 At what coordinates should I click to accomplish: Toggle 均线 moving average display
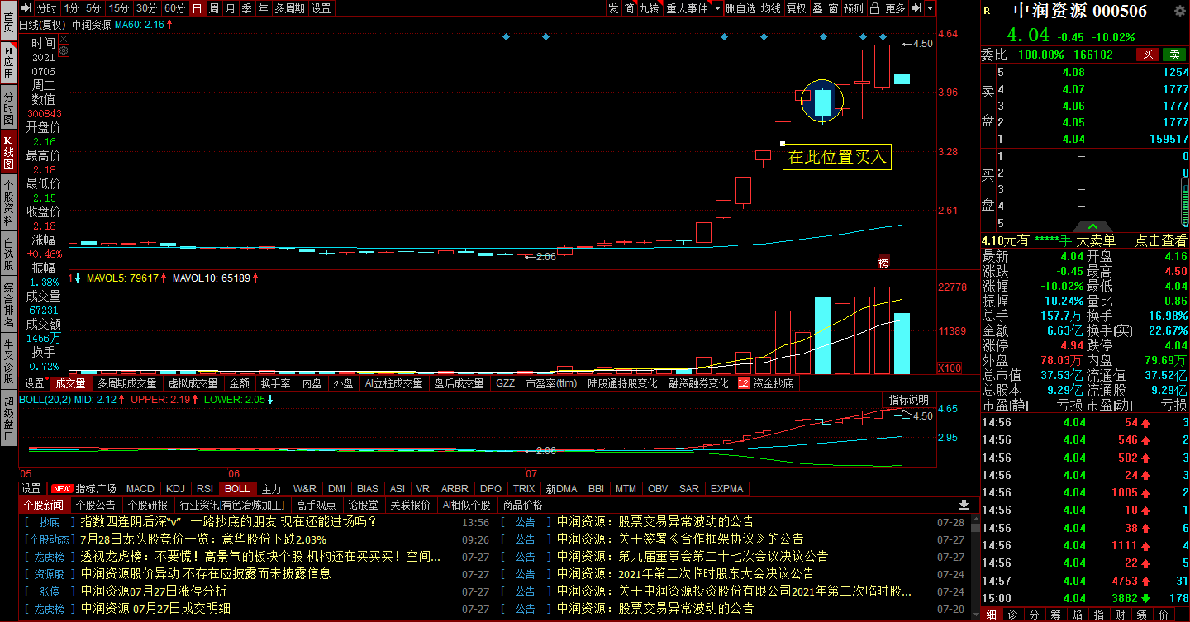point(771,8)
